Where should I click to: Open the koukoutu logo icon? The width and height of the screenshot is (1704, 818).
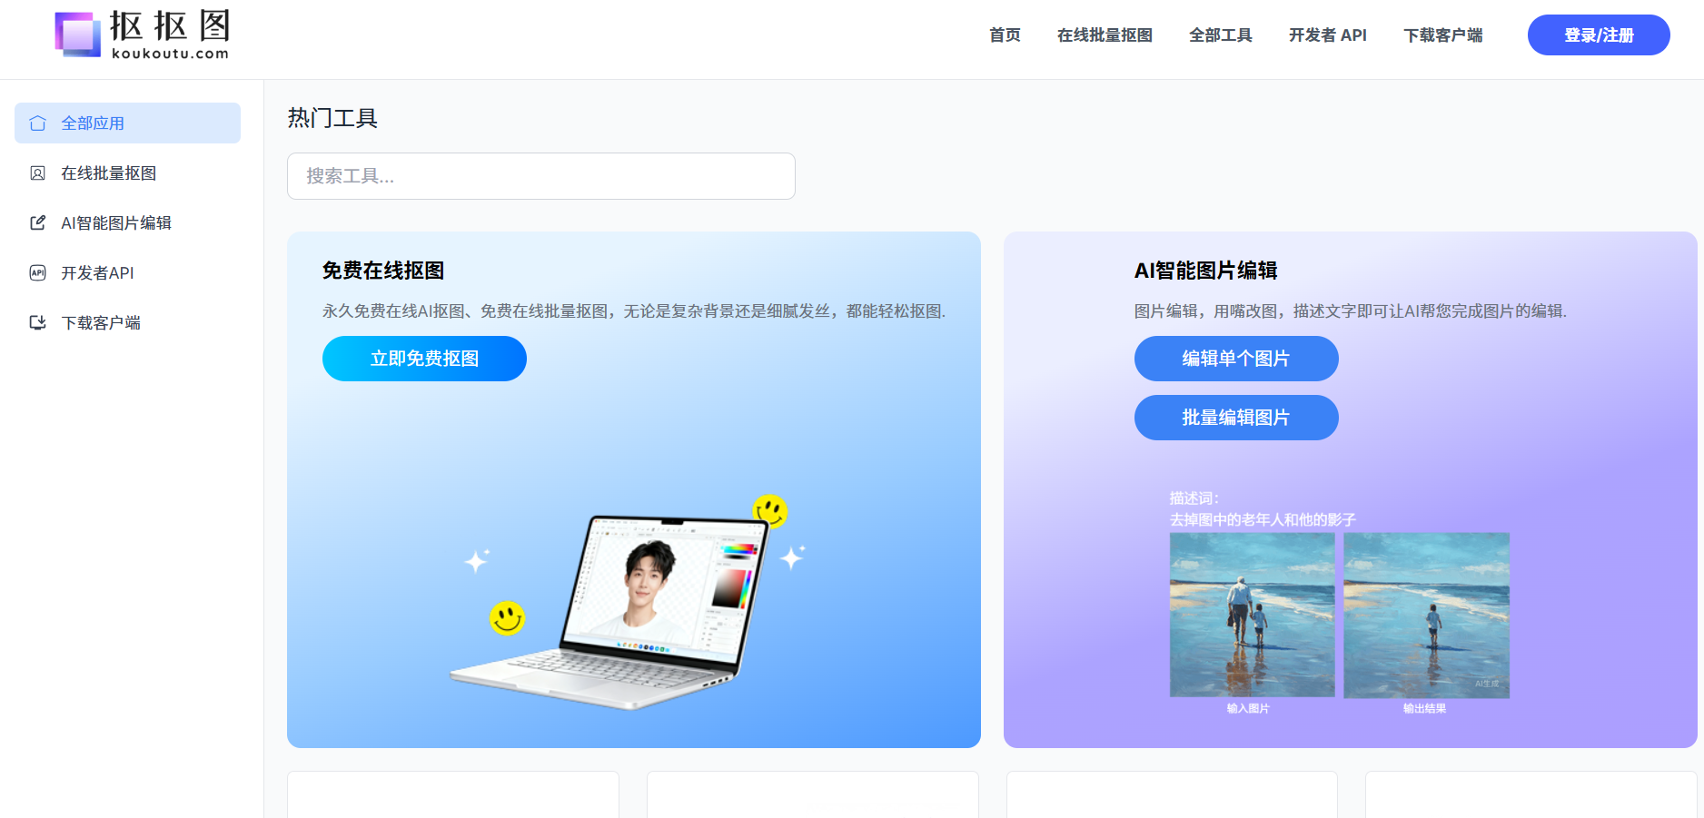[76, 34]
